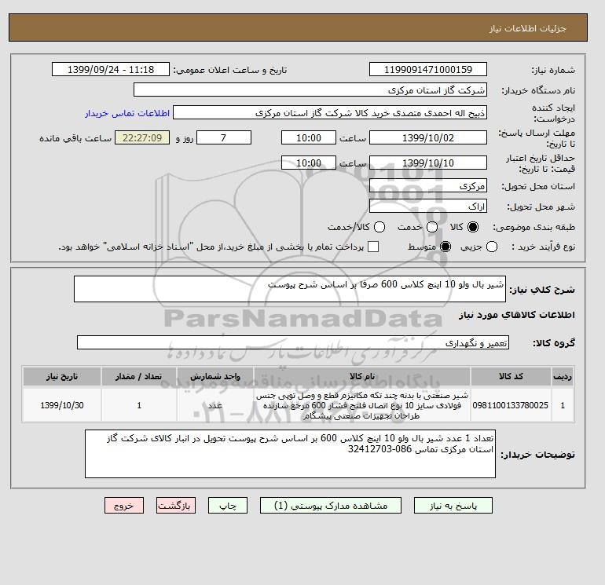This screenshot has width=605, height=585.
Task: Click the توضیحات خریدار notes box
Action: (290, 454)
